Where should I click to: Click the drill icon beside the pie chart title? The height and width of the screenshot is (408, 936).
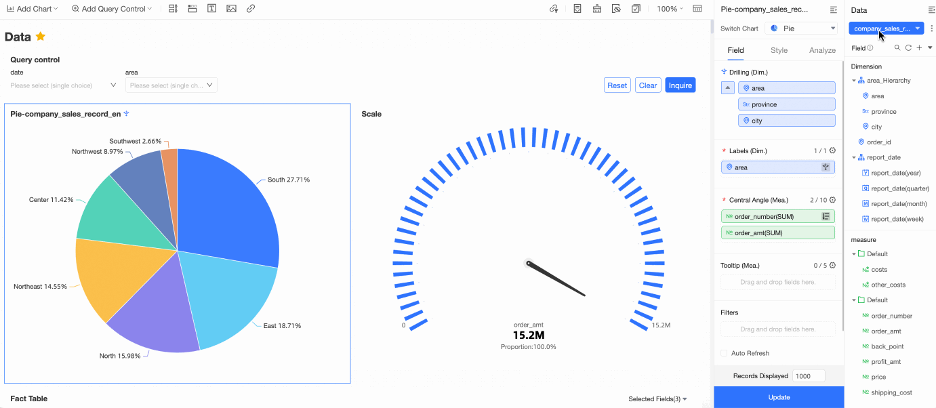point(126,114)
